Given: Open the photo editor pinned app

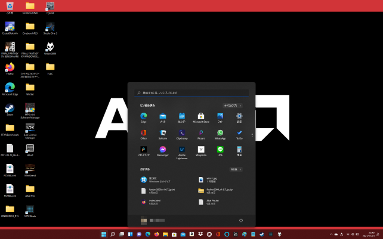Looking at the screenshot, I should 143,151.
